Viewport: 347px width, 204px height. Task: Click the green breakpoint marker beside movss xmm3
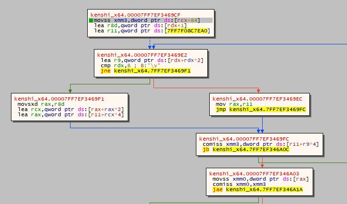[91, 20]
